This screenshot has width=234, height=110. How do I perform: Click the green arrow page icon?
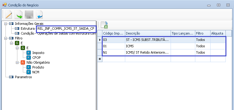[x=18, y=15]
